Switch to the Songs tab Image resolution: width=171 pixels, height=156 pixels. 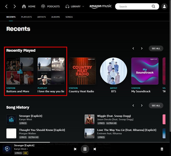click(69, 17)
